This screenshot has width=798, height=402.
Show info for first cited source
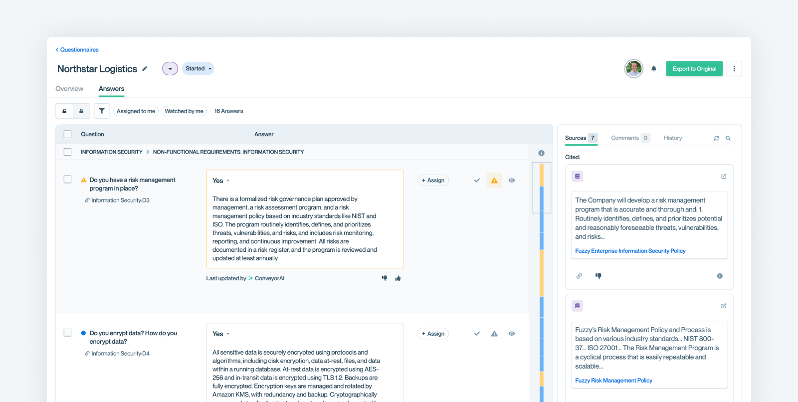pyautogui.click(x=720, y=276)
